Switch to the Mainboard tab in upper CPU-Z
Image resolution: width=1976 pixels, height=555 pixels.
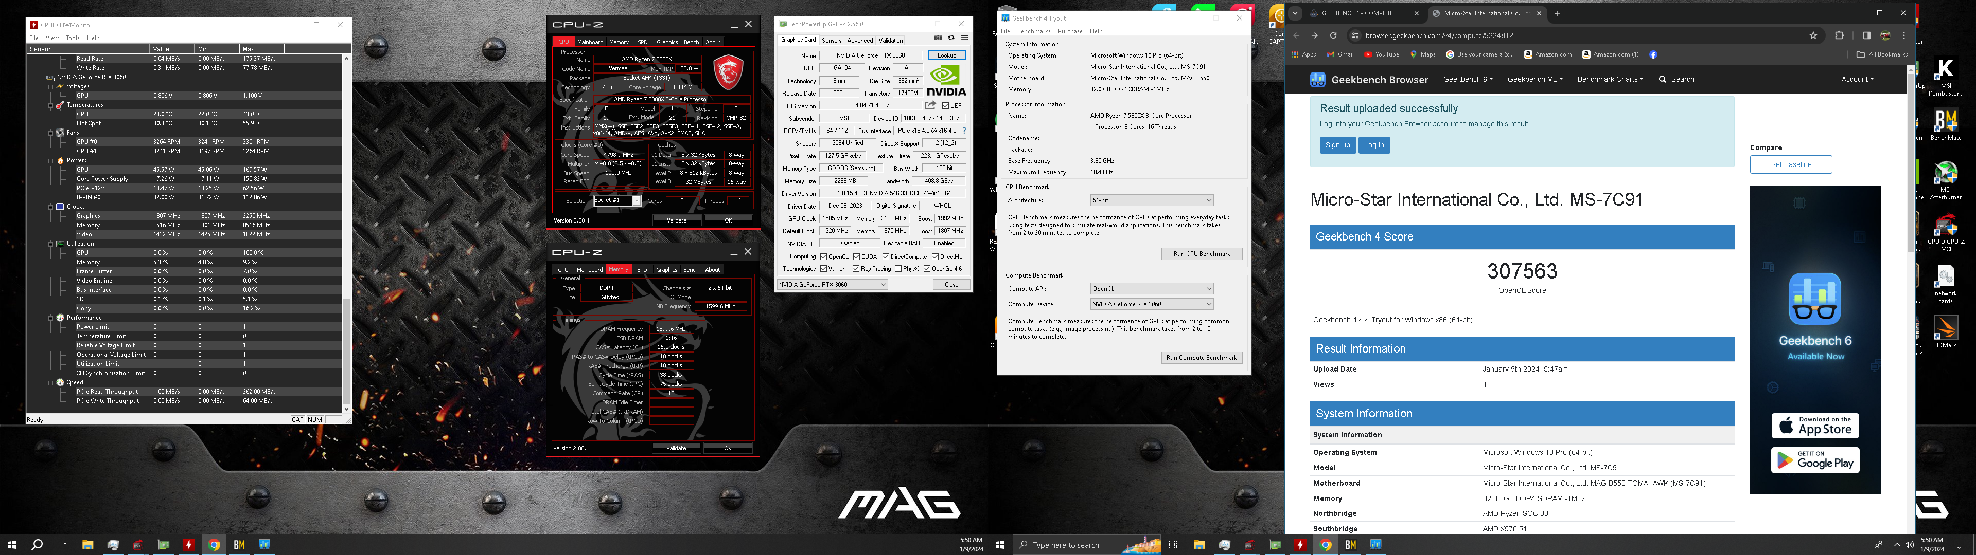[590, 42]
